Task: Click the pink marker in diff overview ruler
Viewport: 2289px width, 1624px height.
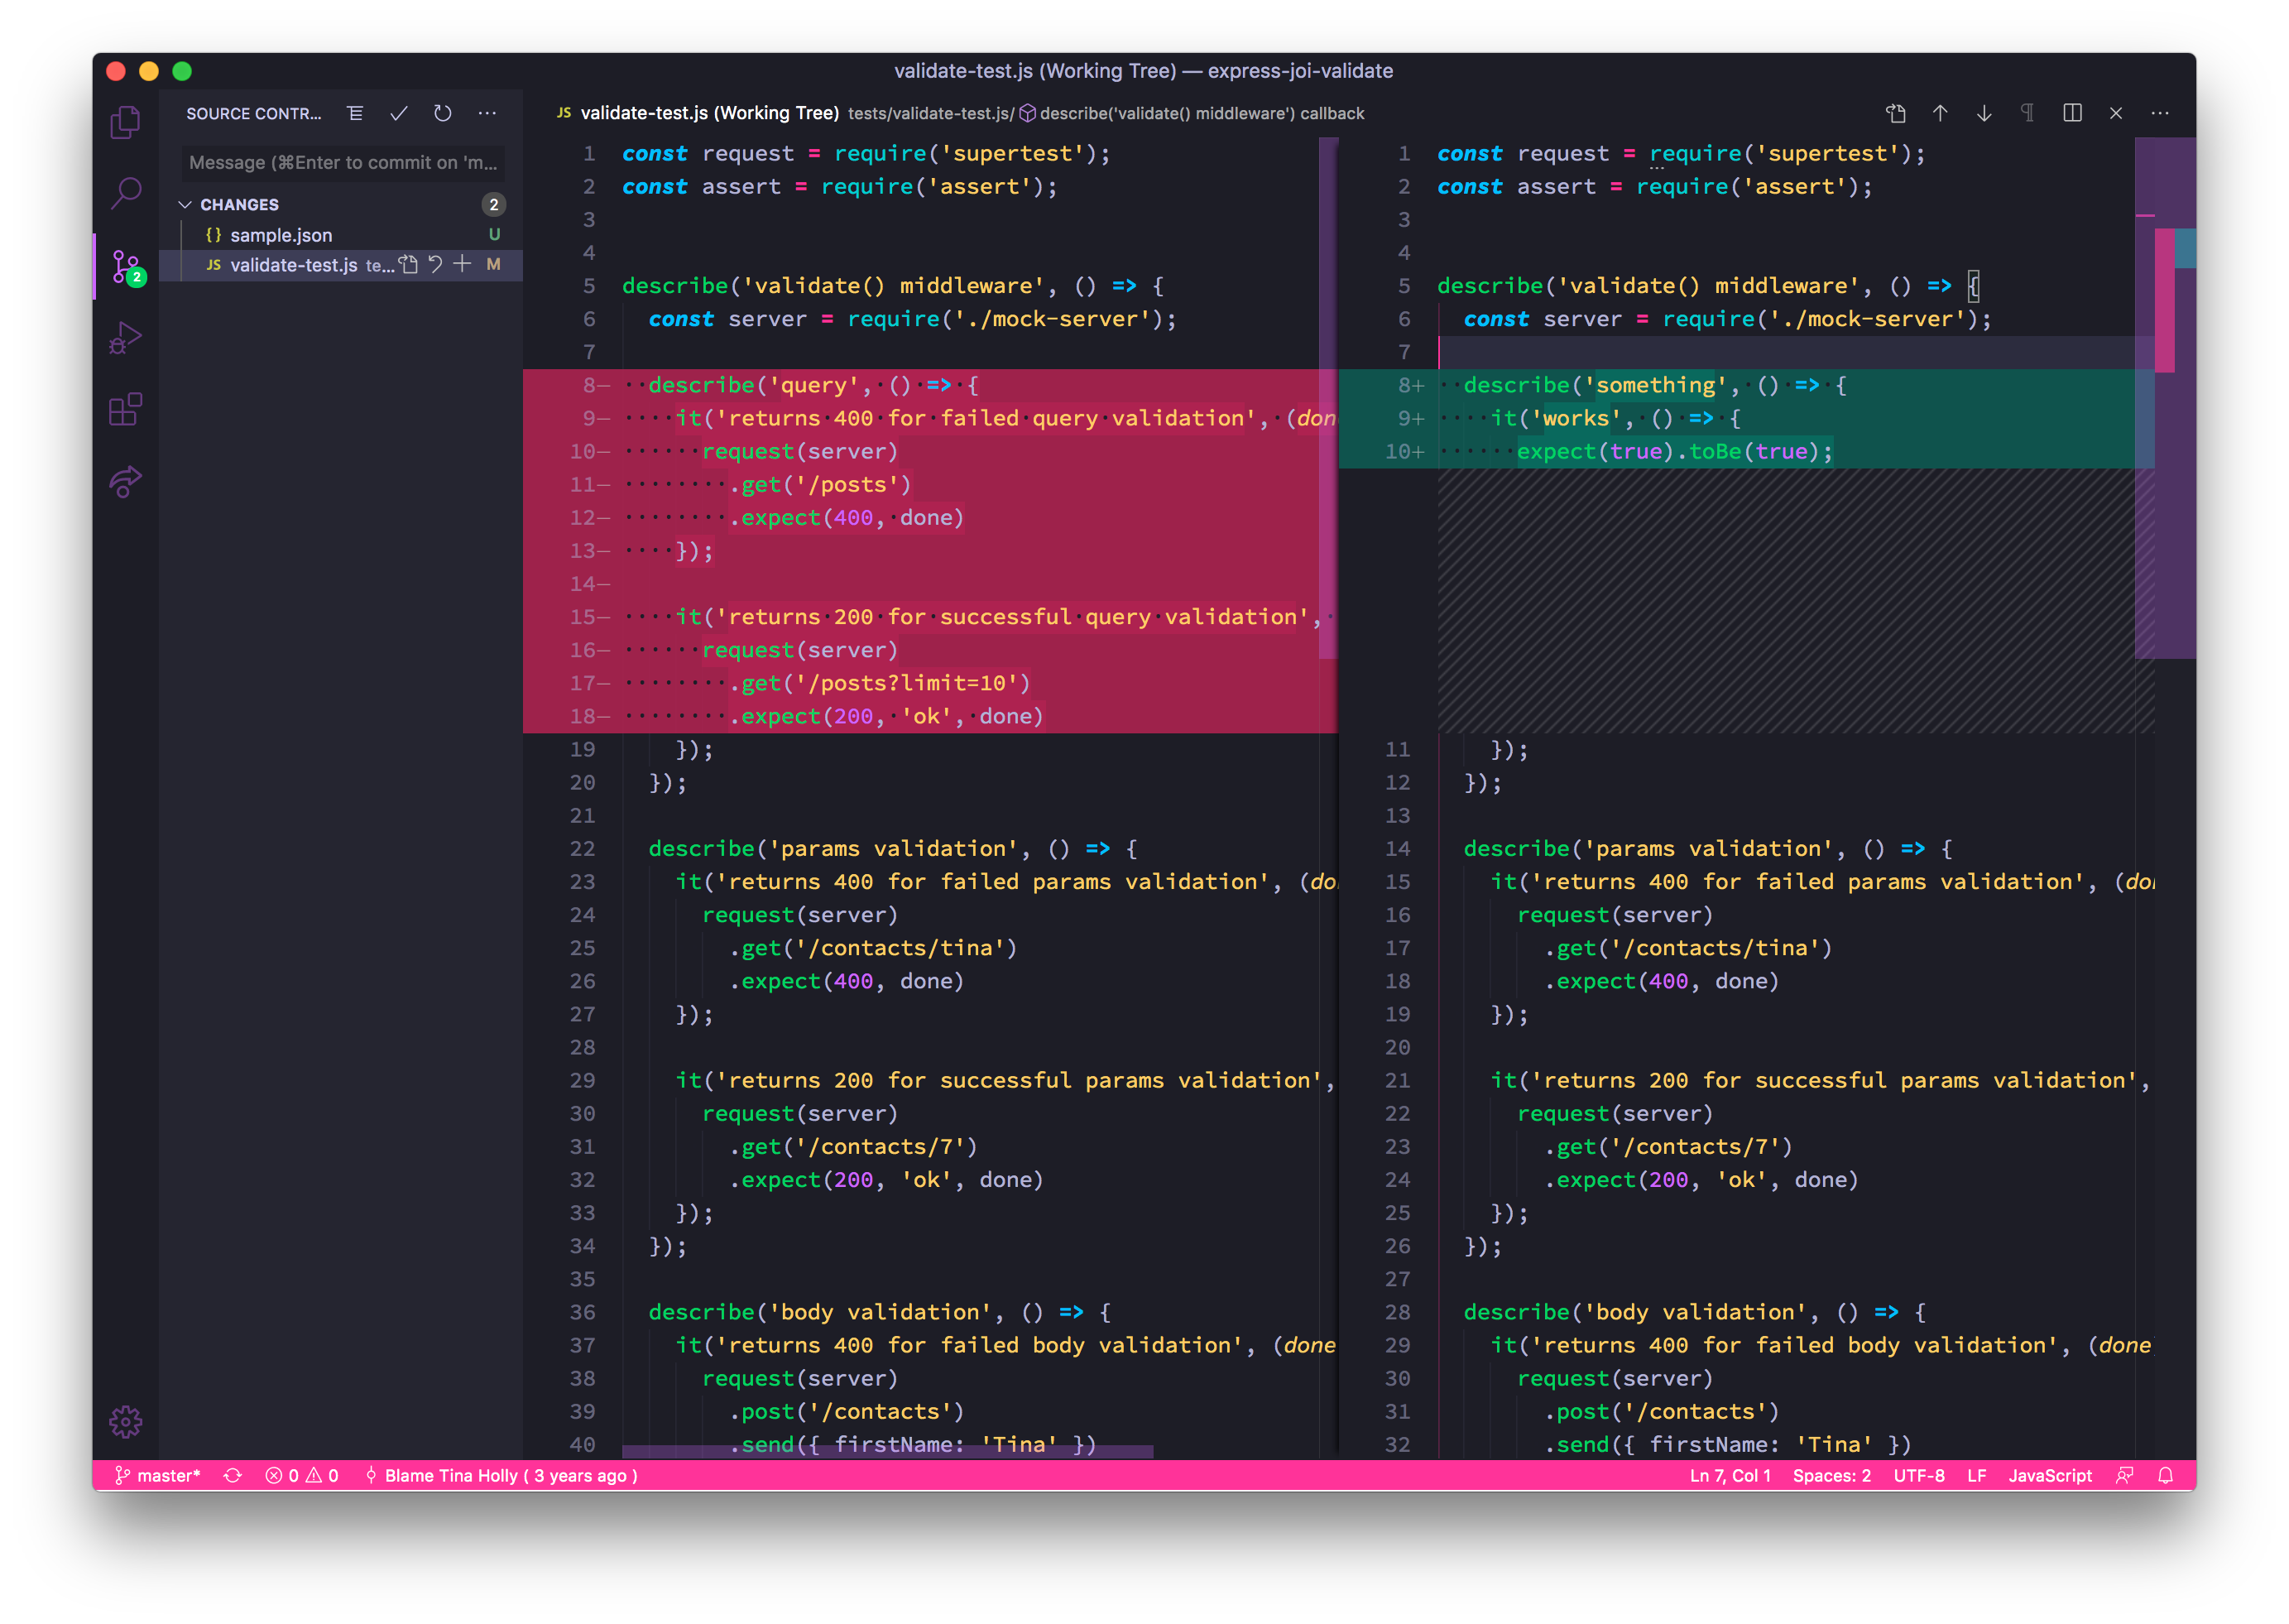Action: tap(2164, 300)
